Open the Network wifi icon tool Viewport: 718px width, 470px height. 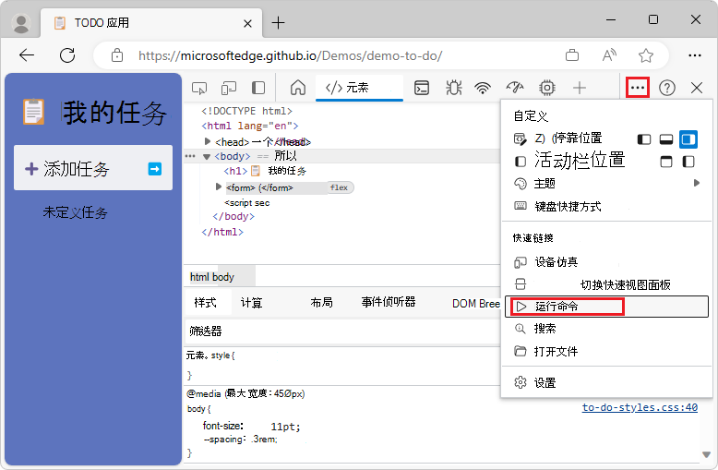tap(483, 88)
